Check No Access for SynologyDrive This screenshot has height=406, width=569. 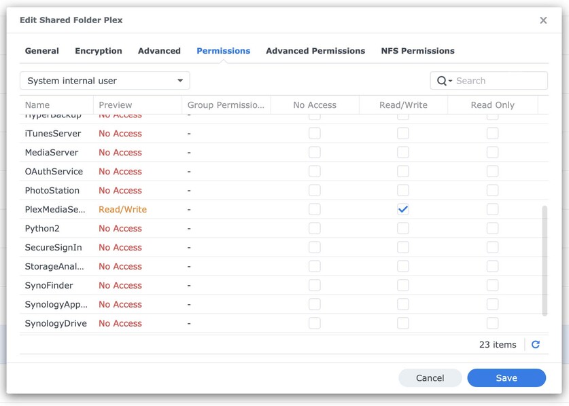pos(315,324)
